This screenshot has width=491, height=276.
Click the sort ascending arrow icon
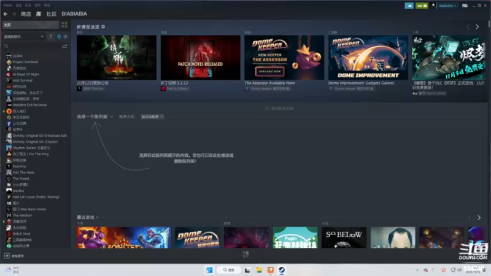(x=51, y=37)
